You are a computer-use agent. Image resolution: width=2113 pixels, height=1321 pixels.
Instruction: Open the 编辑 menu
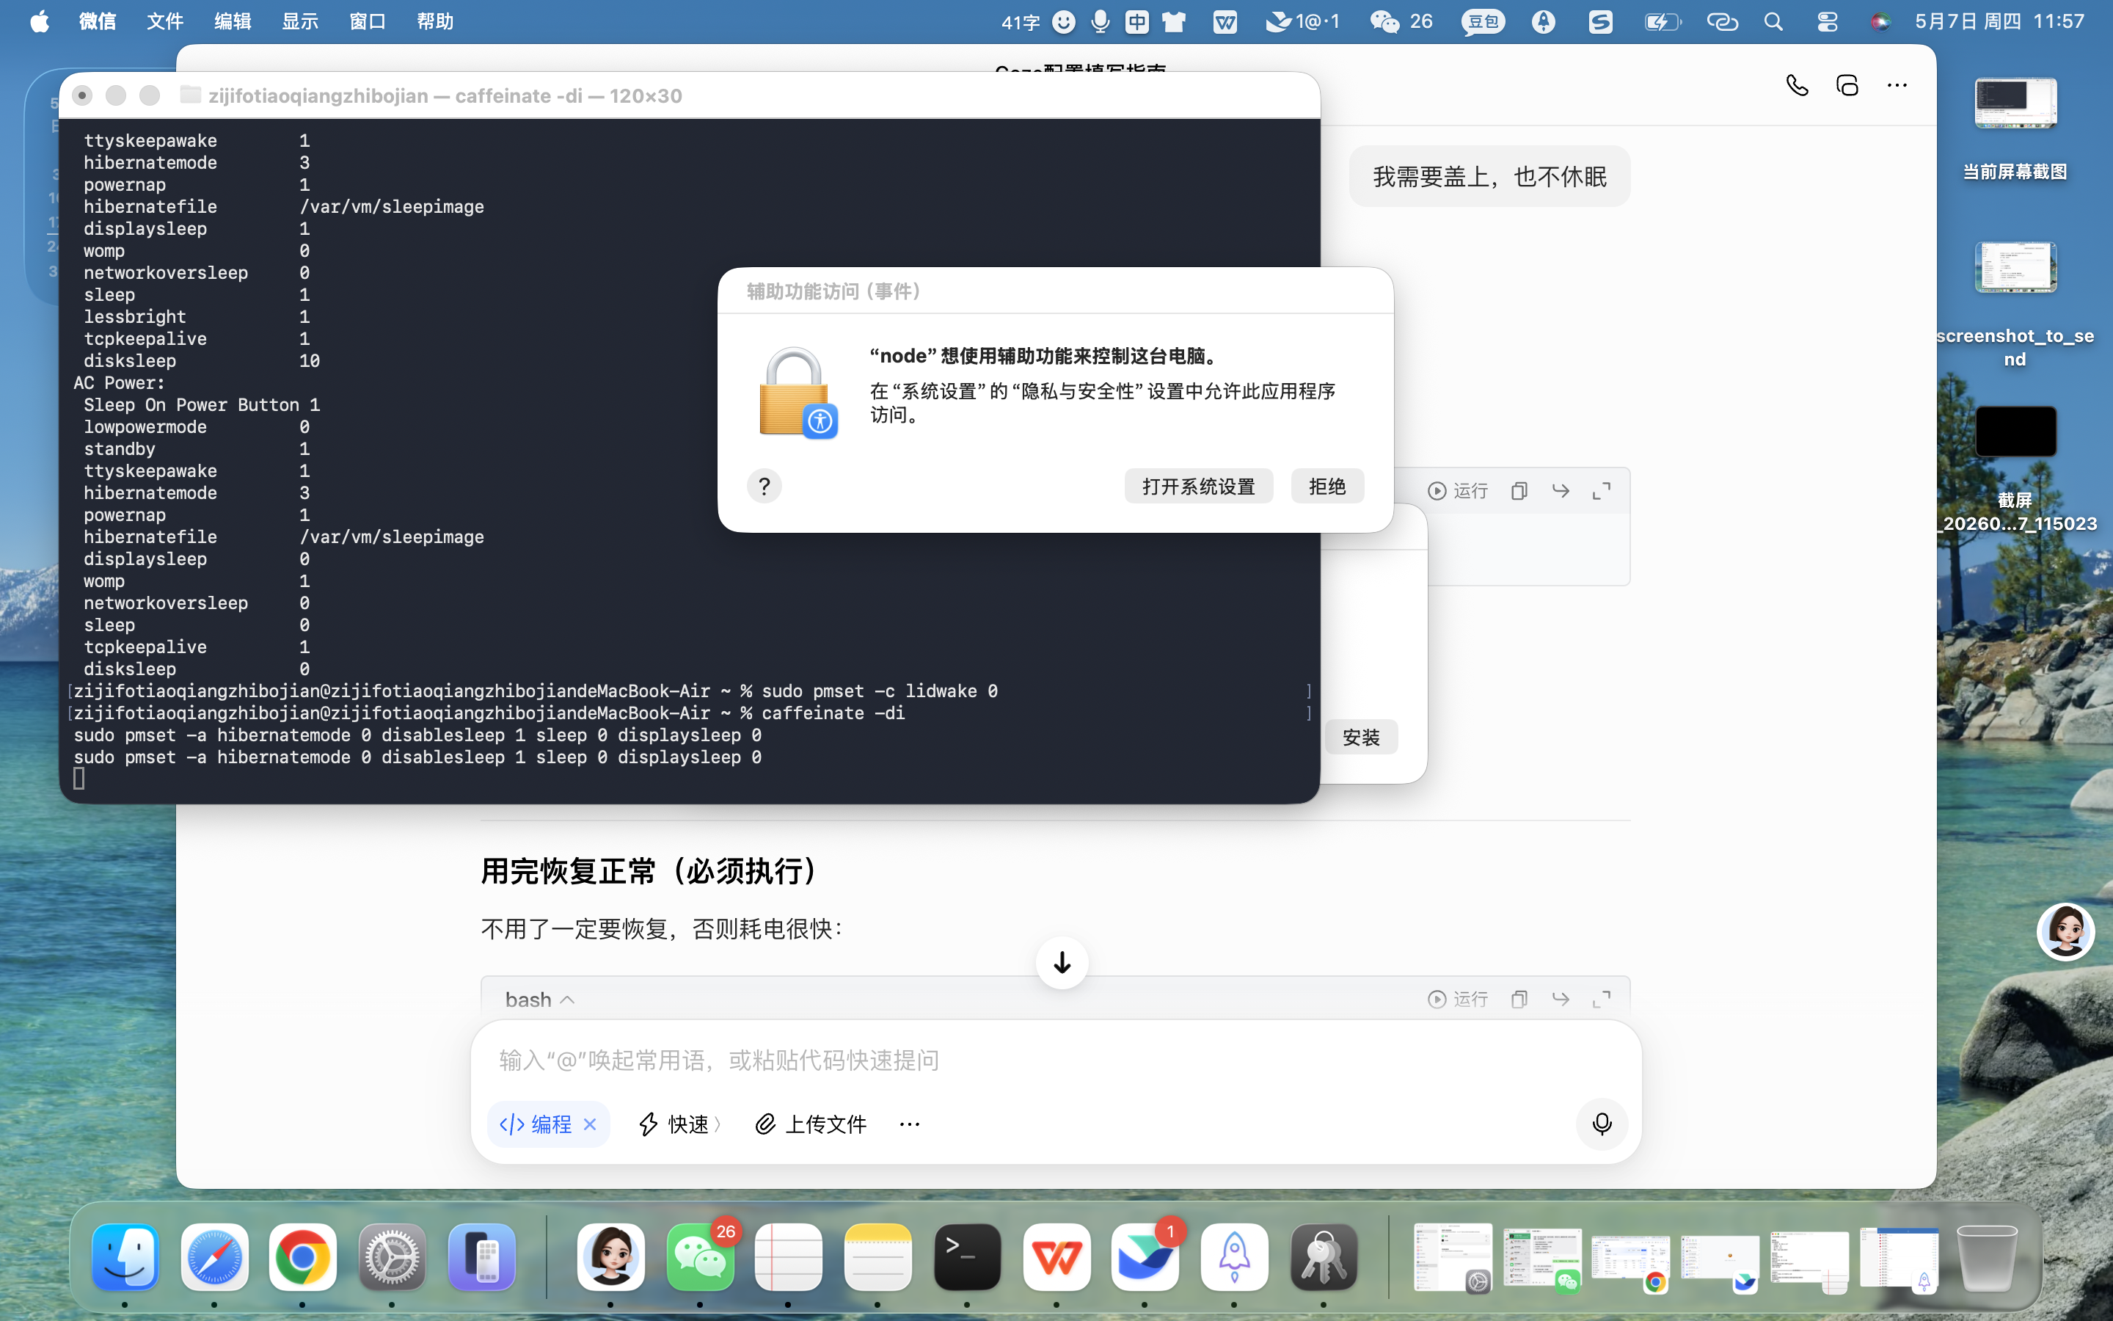click(233, 21)
